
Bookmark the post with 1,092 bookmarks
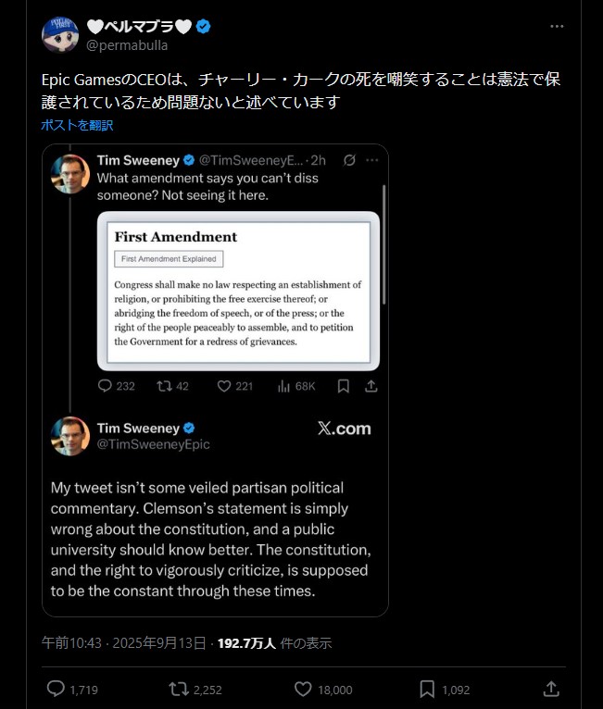[x=427, y=689]
